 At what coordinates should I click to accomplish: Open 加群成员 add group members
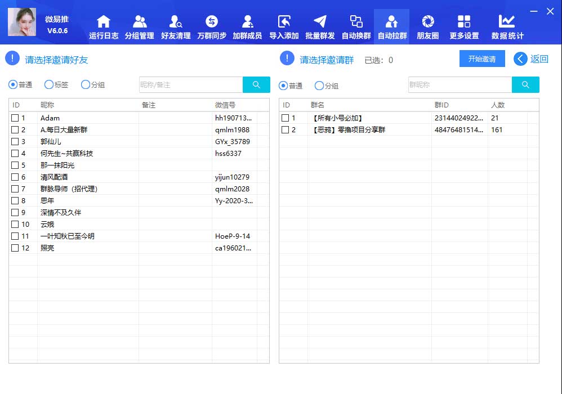tap(247, 27)
